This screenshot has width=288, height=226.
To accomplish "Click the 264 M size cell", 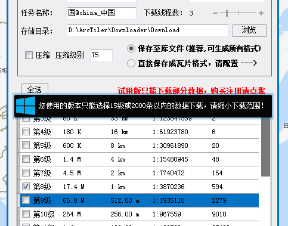I will click(72, 214).
